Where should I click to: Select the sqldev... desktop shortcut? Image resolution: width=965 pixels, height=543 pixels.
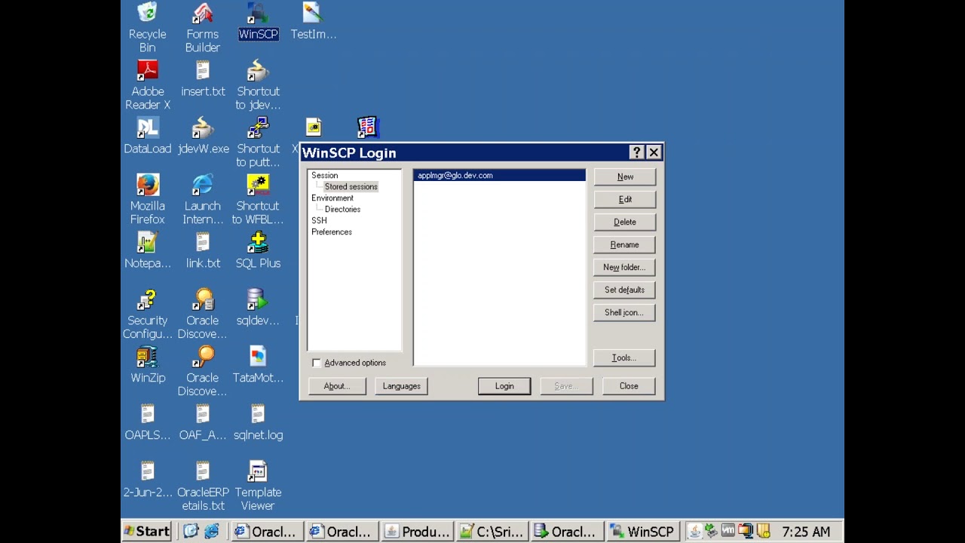point(258,308)
